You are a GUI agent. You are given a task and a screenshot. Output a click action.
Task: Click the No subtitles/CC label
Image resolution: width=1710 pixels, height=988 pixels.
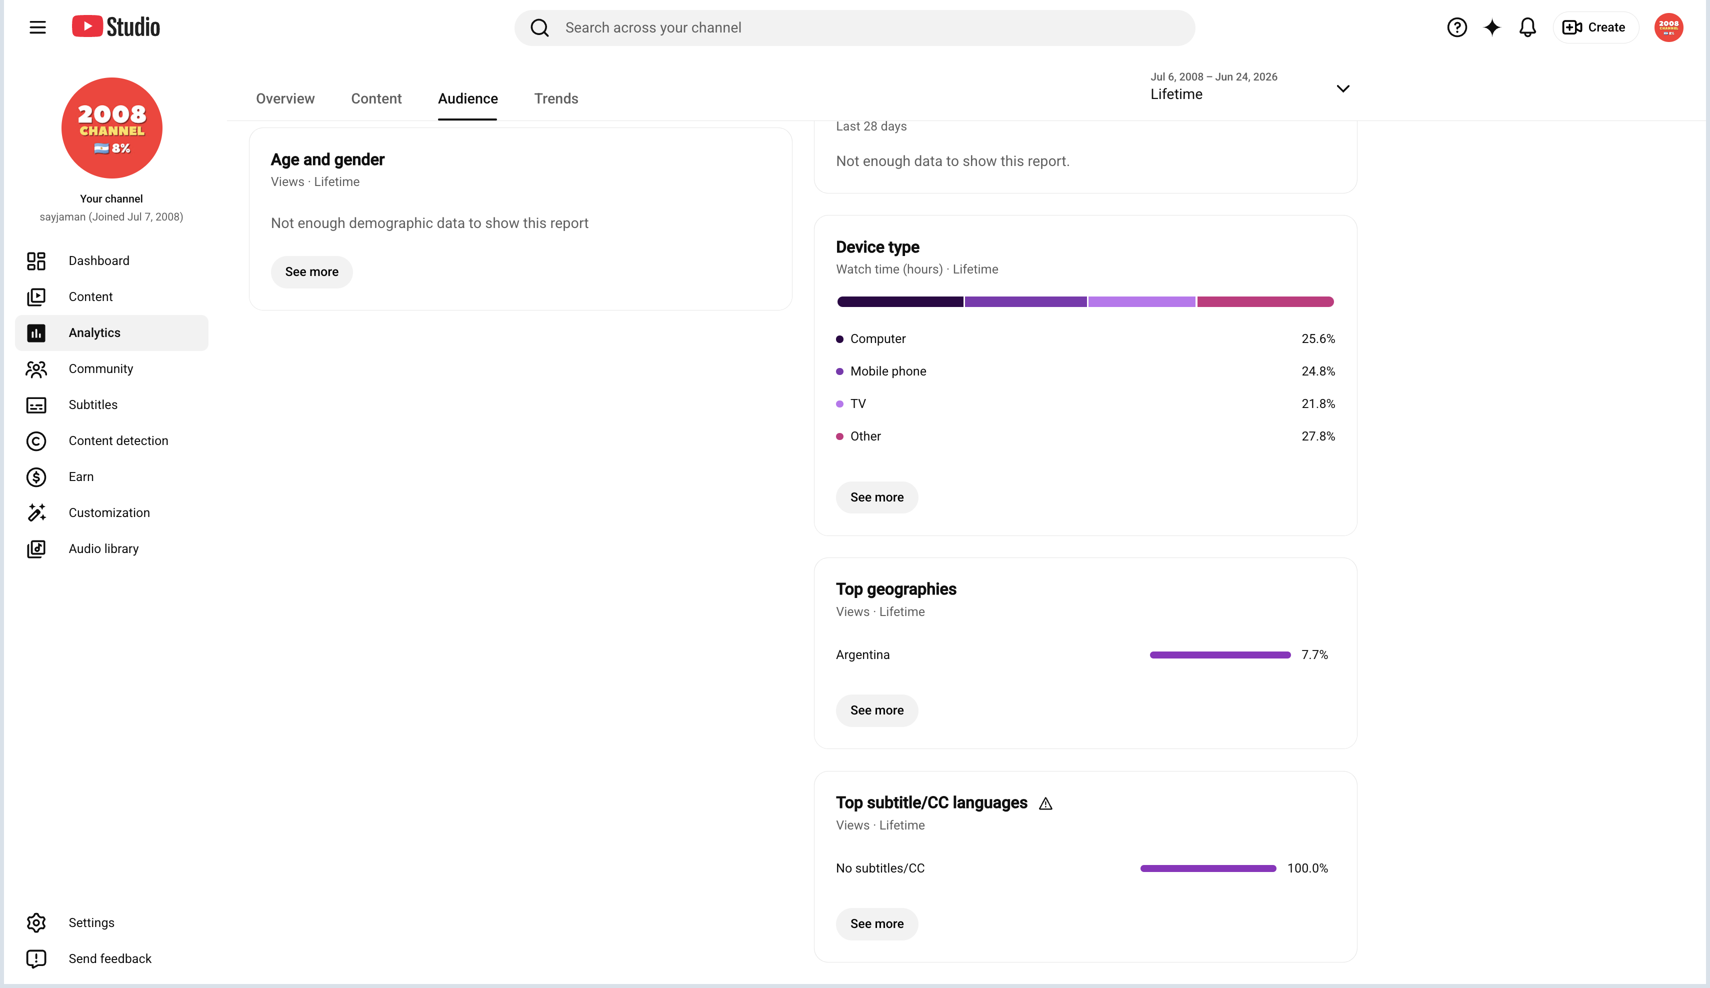click(x=880, y=868)
